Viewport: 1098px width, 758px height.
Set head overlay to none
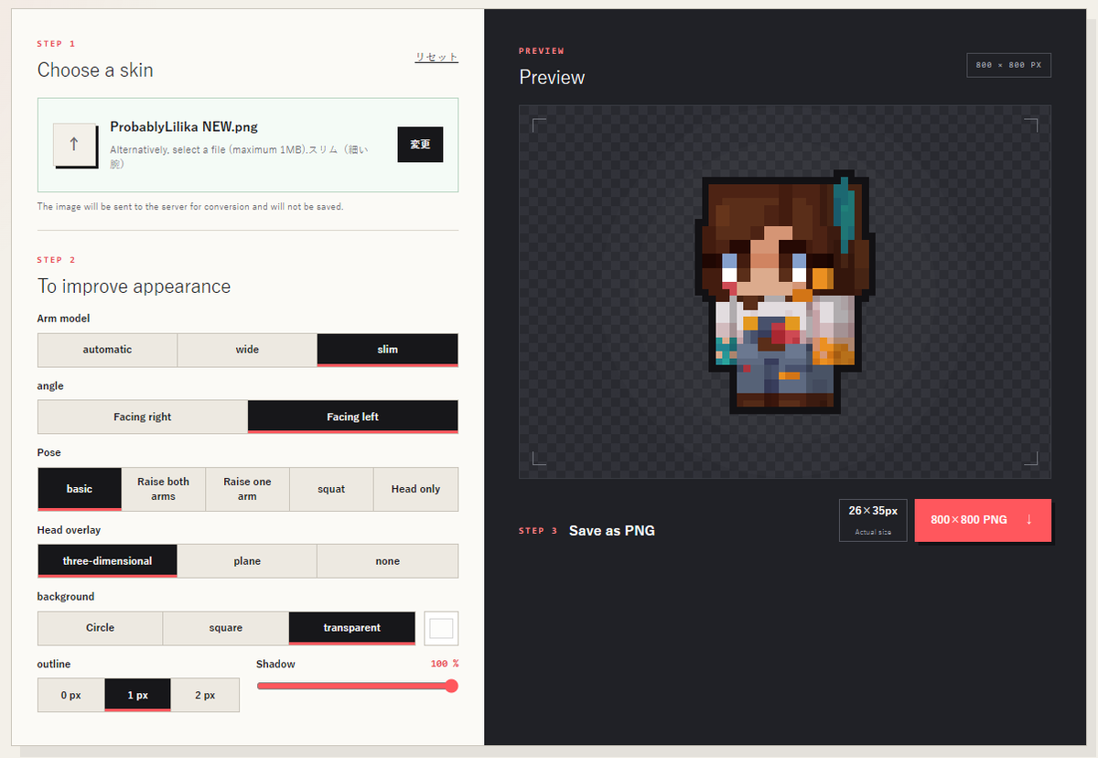388,561
